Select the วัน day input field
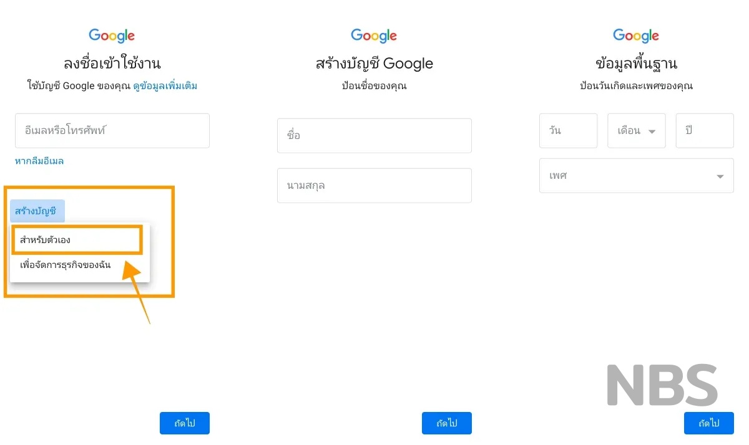 [568, 131]
